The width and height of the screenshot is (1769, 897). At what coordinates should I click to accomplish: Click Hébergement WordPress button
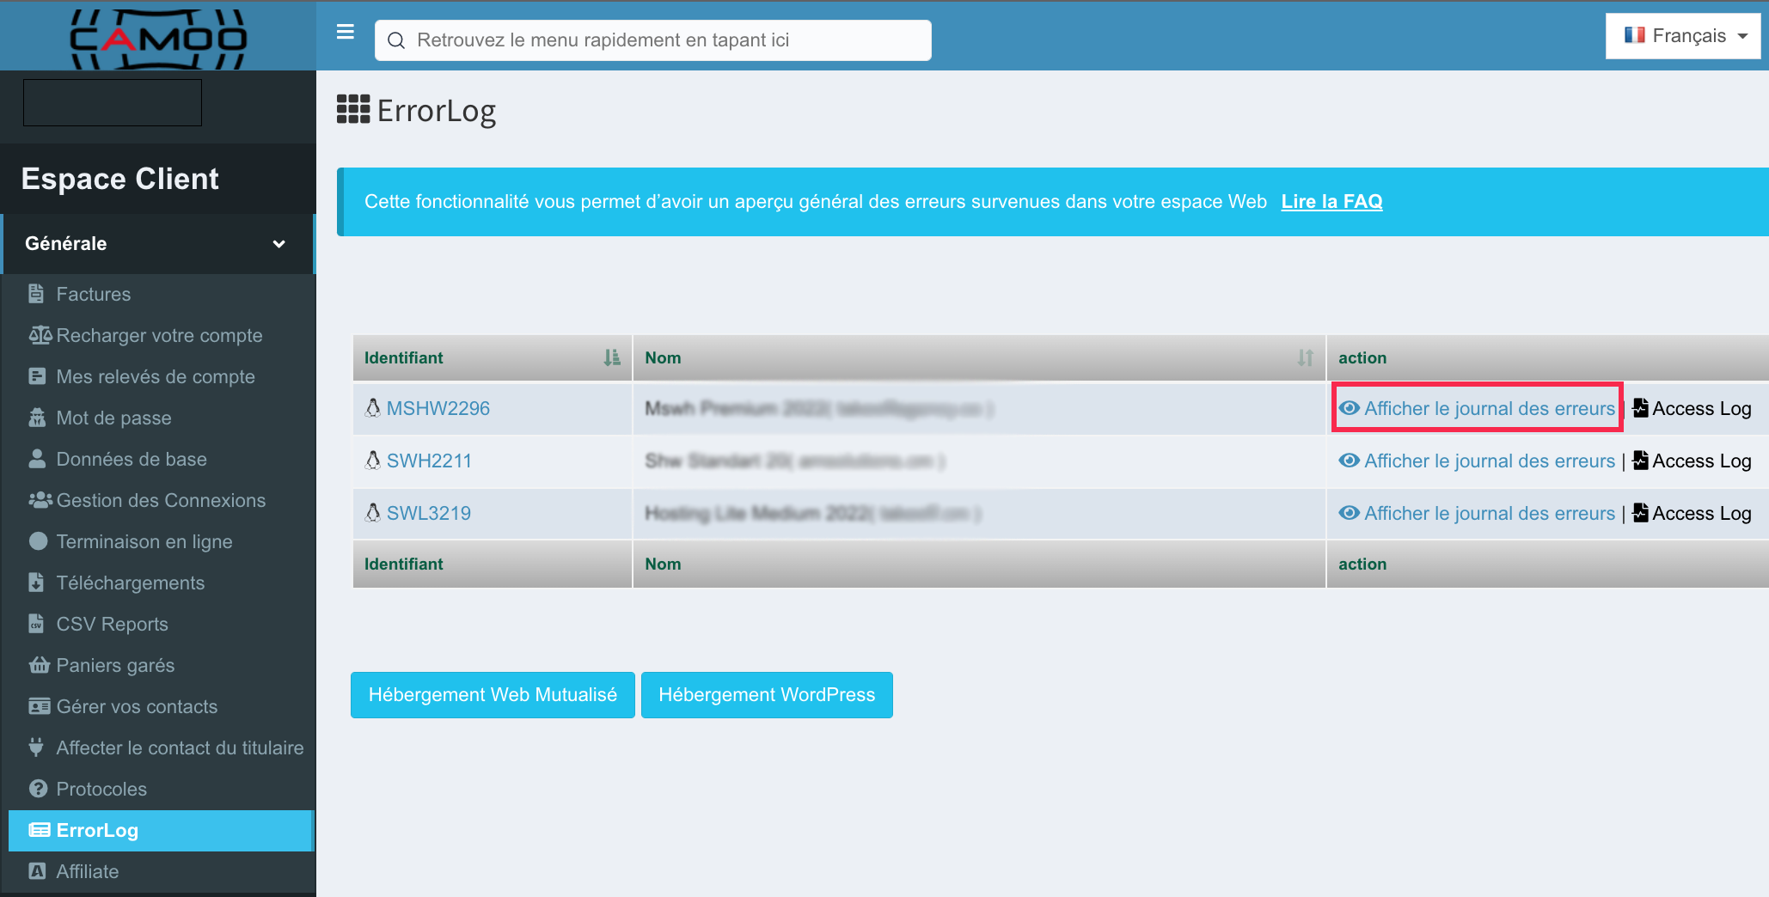pos(767,695)
